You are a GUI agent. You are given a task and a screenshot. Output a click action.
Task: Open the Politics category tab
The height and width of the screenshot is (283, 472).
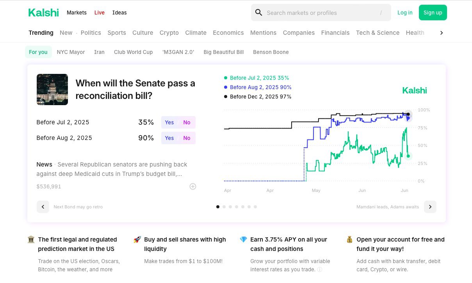tap(91, 33)
